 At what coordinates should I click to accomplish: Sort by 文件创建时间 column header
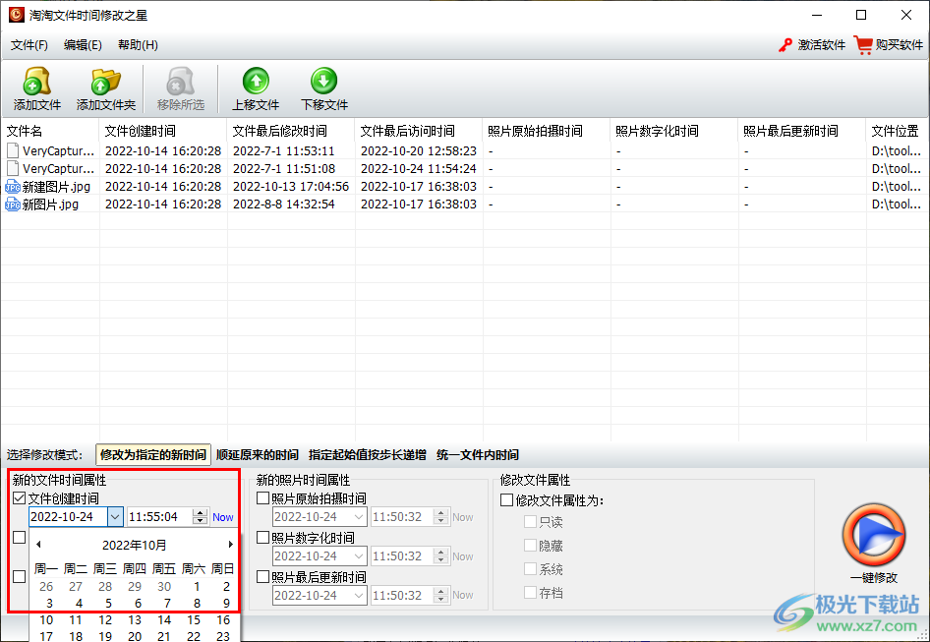(x=162, y=131)
